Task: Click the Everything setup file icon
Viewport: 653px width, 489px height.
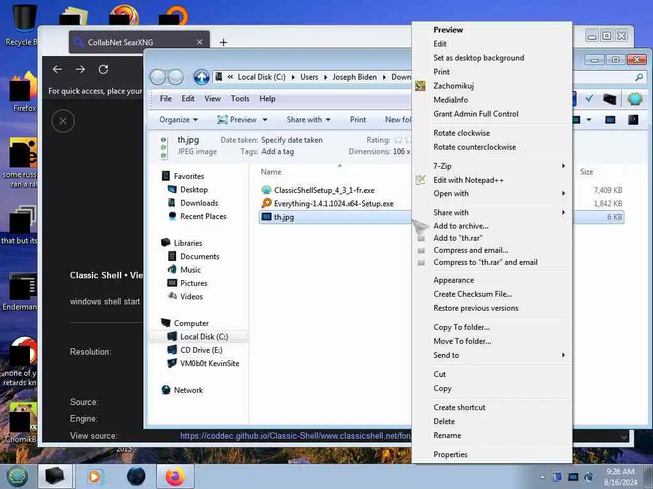Action: [x=266, y=203]
